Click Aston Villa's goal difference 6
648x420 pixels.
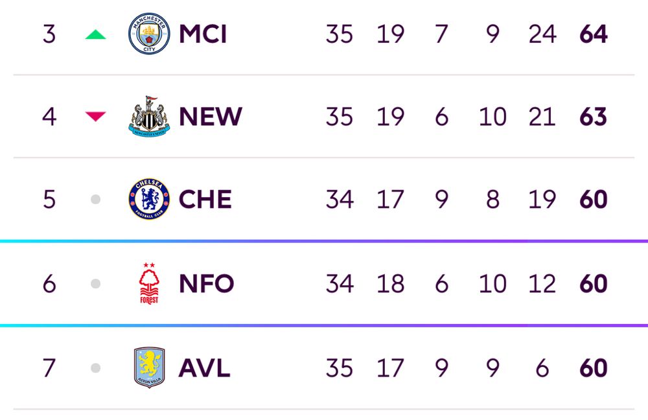click(x=542, y=368)
